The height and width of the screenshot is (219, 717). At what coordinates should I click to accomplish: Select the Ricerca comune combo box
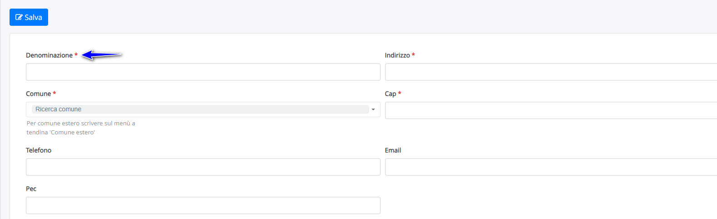tap(203, 109)
